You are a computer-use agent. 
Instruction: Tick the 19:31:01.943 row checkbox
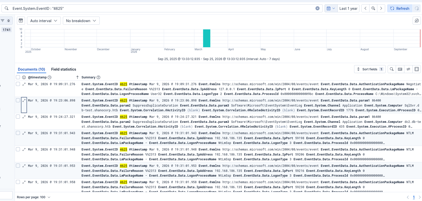[18, 133]
